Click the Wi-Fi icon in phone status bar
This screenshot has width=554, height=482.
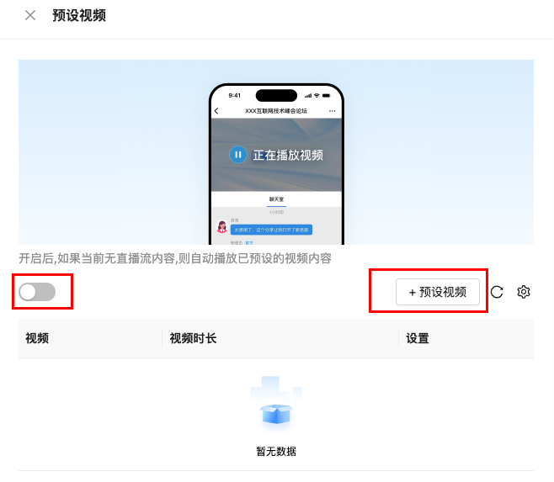[x=317, y=96]
